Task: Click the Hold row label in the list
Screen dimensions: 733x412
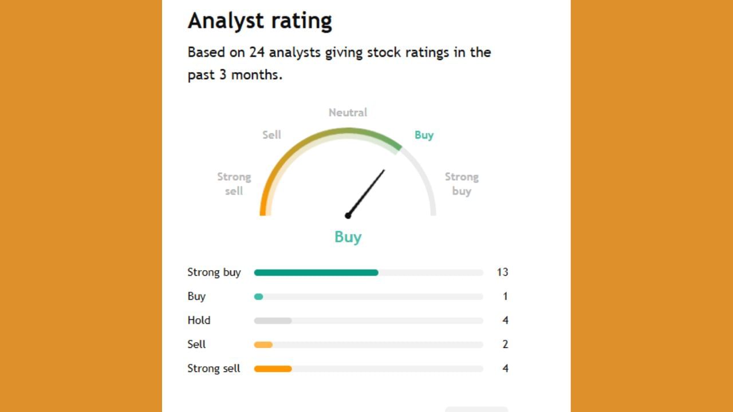Action: [199, 320]
